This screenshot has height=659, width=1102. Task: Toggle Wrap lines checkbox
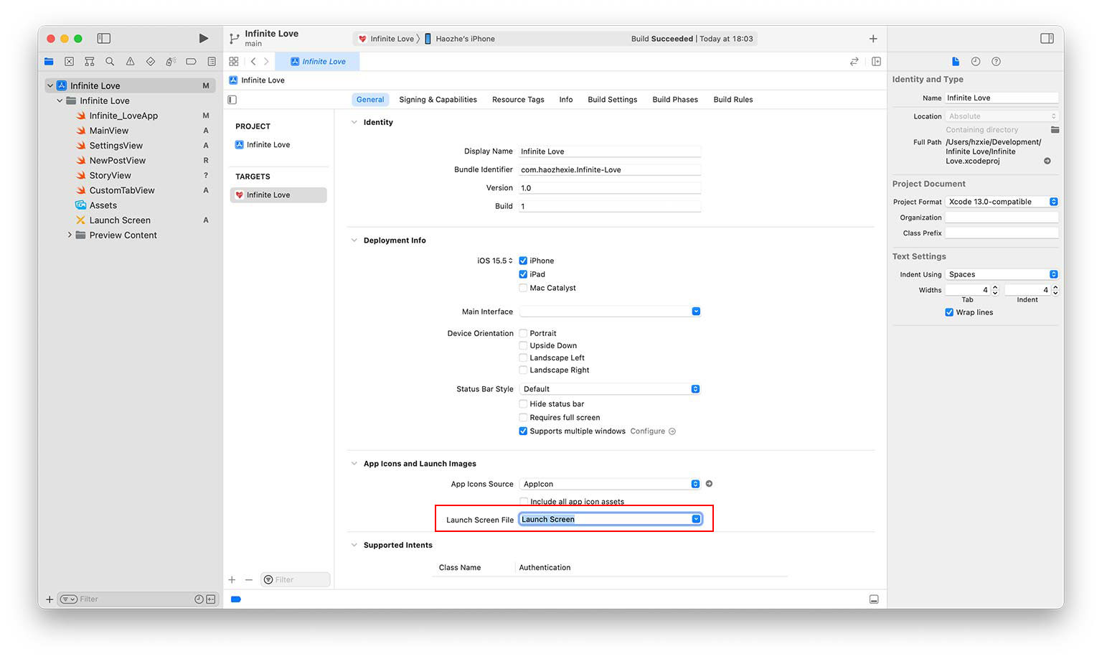(x=949, y=312)
